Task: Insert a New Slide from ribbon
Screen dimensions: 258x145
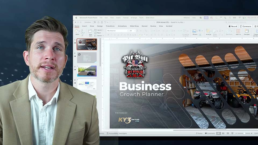Action: 91,32
